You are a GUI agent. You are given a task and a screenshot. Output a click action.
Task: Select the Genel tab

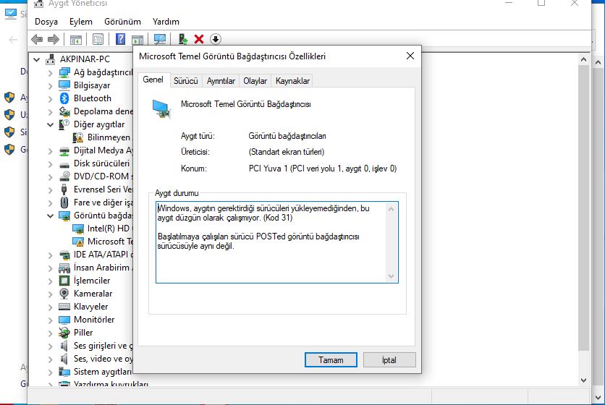pos(153,80)
